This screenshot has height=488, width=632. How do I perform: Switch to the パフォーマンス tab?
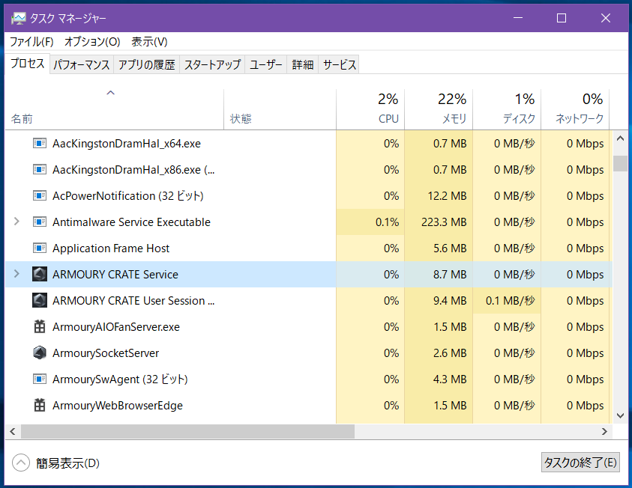[x=82, y=65]
